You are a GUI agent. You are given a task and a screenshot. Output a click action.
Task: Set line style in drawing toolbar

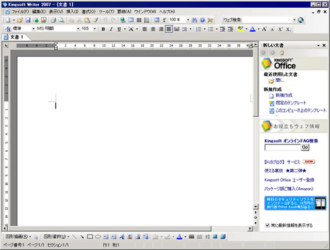pos(191,237)
